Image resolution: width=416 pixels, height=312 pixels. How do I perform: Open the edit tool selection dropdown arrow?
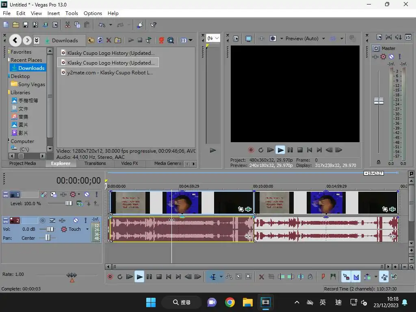(221, 277)
